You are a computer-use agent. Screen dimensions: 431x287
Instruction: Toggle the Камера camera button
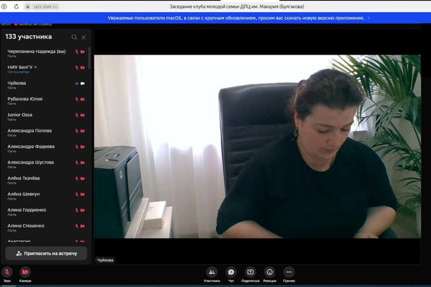pos(25,272)
